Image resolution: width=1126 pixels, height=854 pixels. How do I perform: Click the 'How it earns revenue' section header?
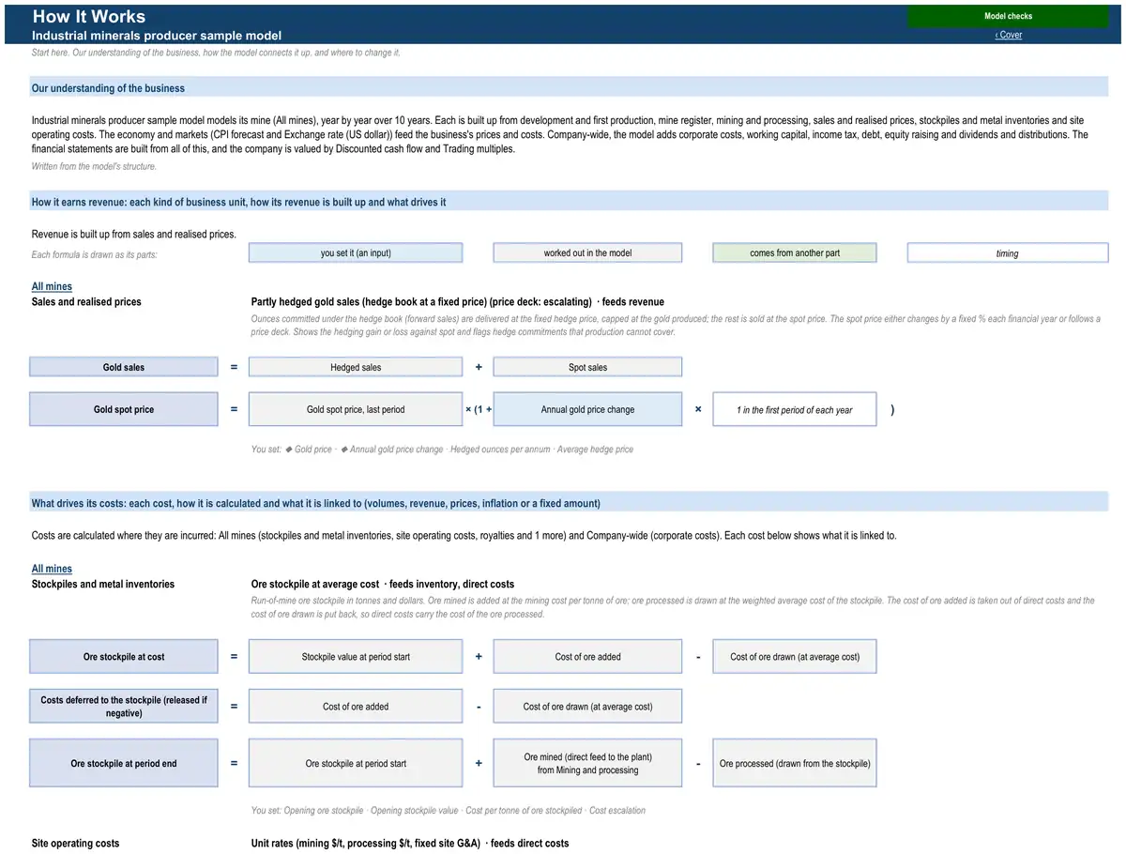tap(569, 202)
